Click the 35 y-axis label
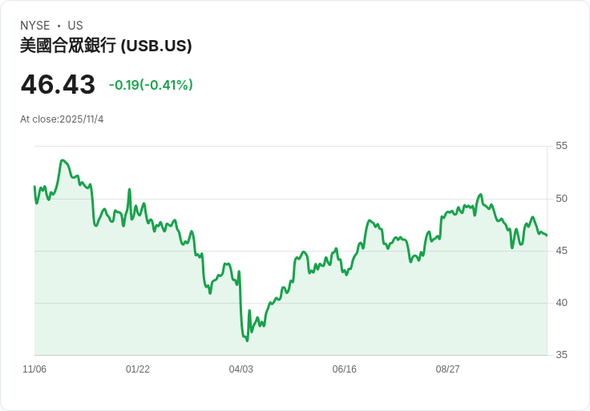590x411 pixels. click(x=561, y=355)
